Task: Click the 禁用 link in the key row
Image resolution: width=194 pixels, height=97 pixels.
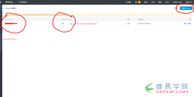Action: coord(185,24)
